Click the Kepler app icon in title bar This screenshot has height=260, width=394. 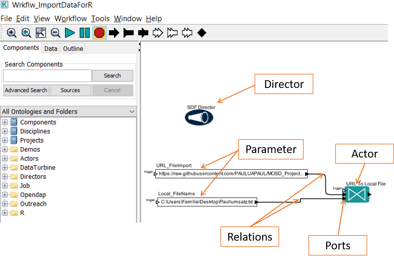[x=5, y=5]
